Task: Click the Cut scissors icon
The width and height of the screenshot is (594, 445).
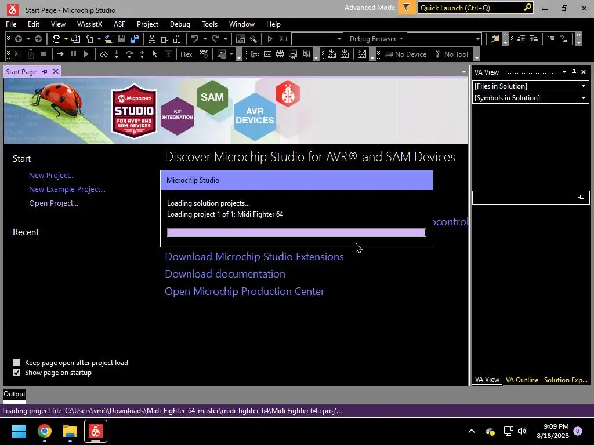Action: pyautogui.click(x=152, y=39)
